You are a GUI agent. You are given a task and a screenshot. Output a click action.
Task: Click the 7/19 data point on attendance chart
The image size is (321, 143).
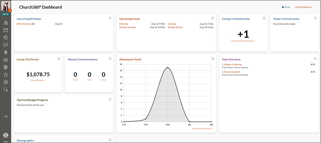146,118
